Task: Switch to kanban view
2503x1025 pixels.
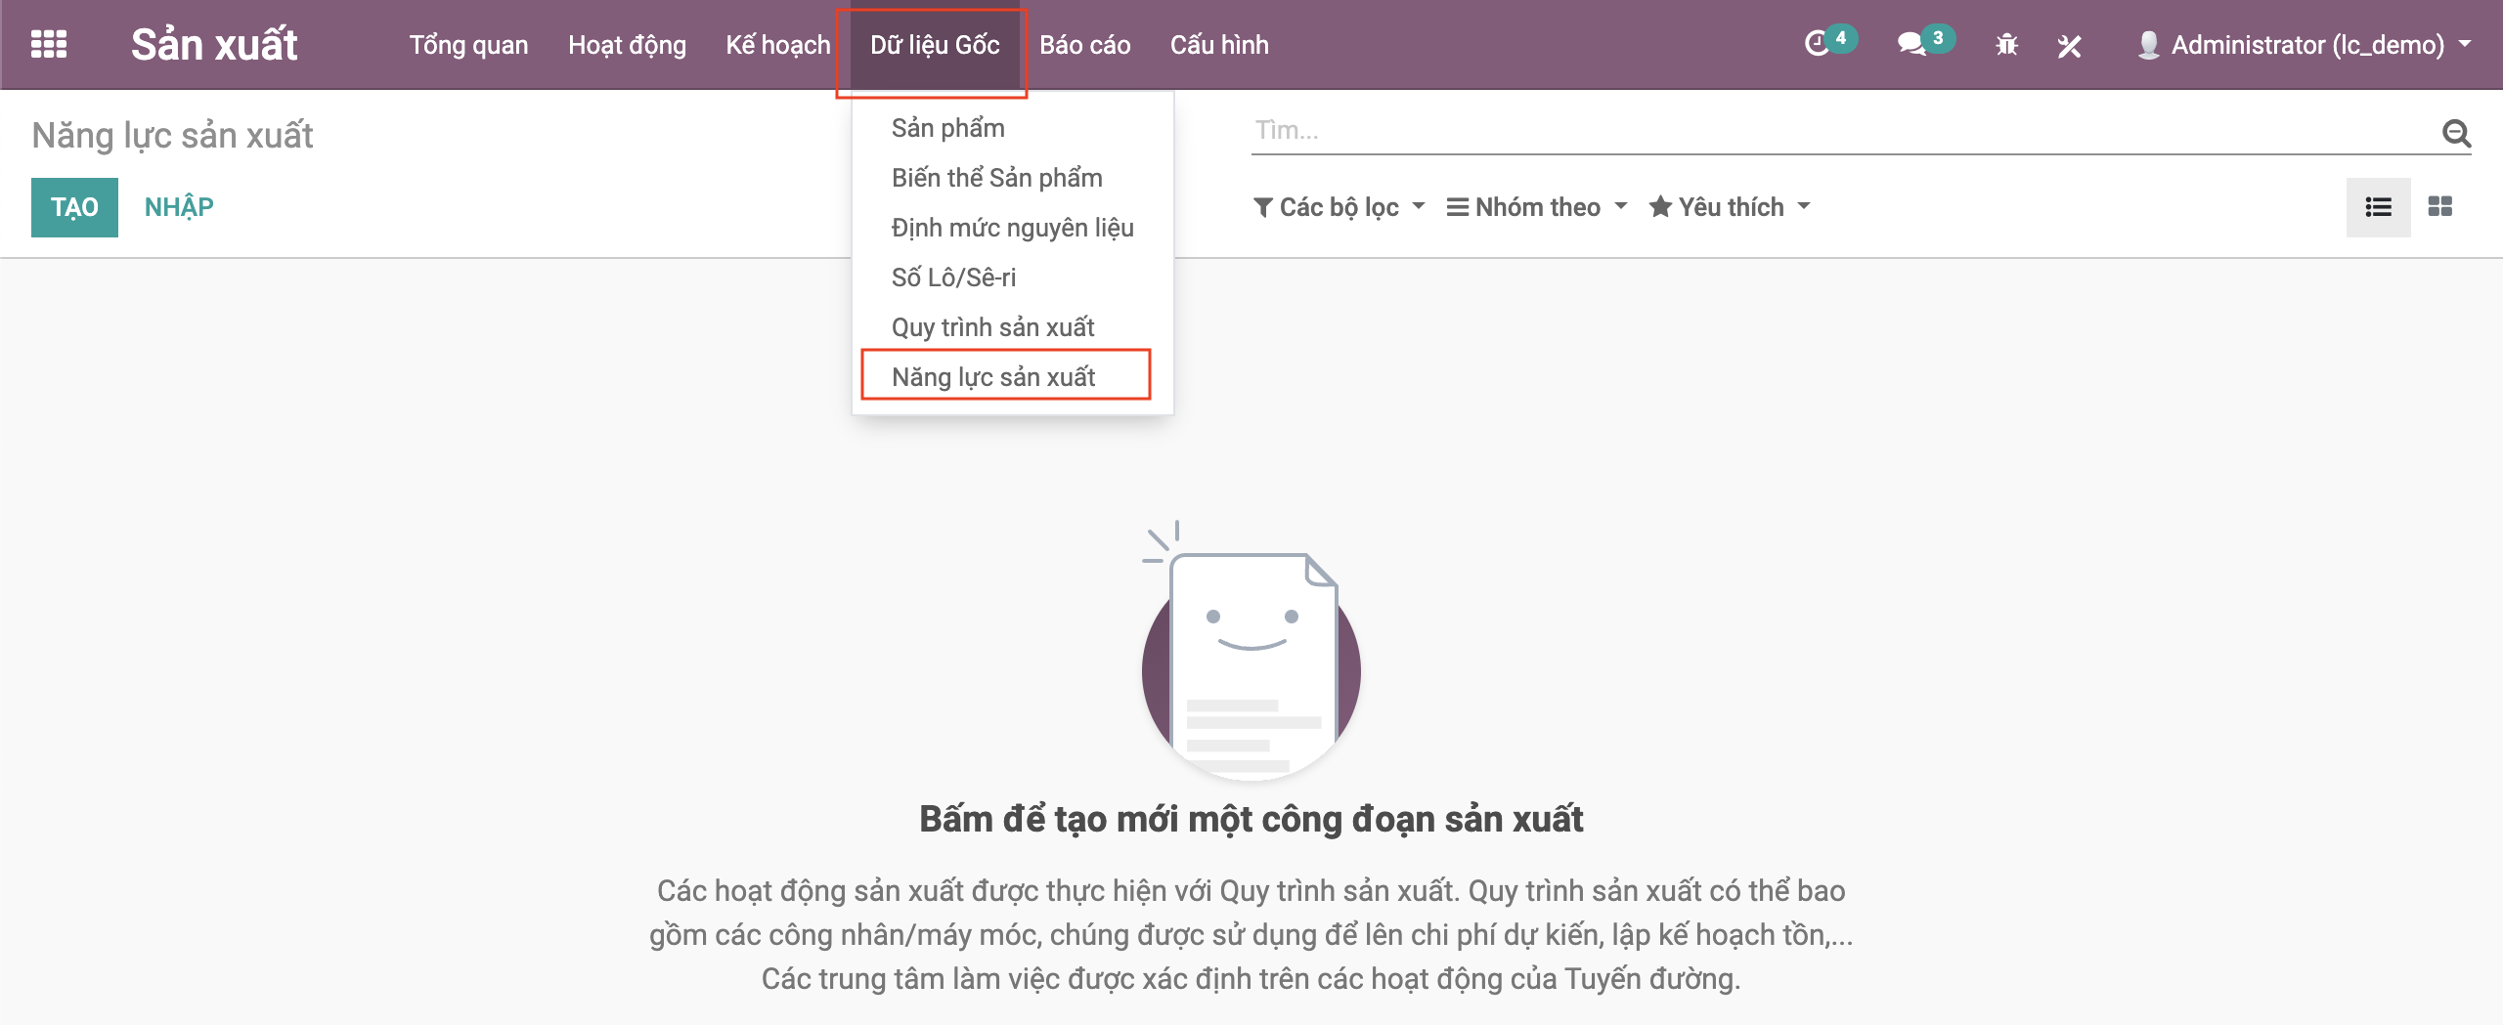Action: point(2440,207)
